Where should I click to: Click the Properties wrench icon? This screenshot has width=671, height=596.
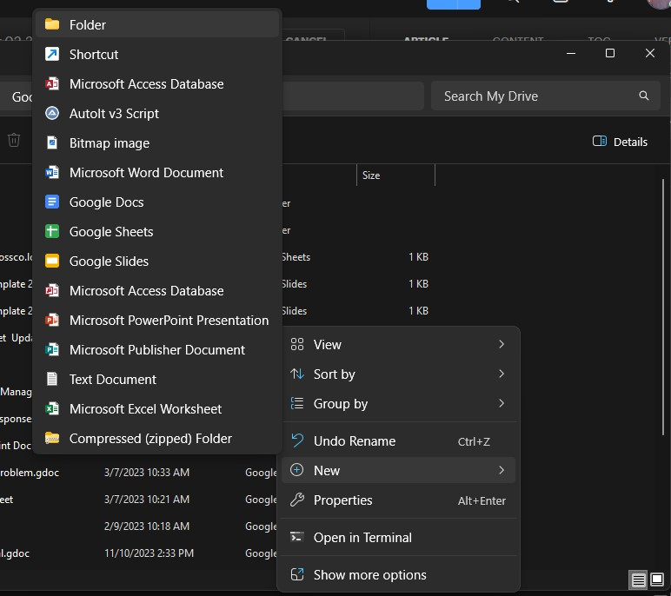[297, 500]
